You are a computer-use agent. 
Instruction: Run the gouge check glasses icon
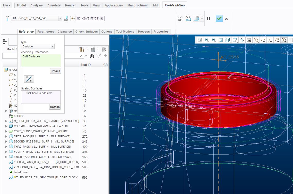(188, 18)
